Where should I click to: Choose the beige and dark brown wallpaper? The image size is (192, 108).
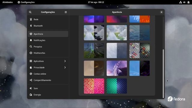pyautogui.click(x=94, y=68)
